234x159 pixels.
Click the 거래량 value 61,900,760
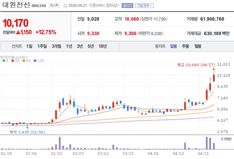coord(212,19)
